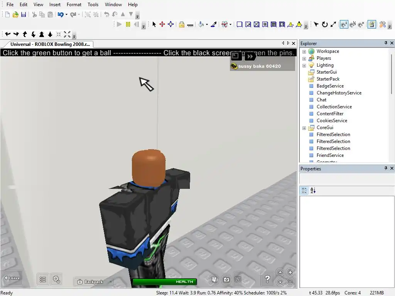This screenshot has width=395, height=296.
Task: Click the drag arrow pointer tool
Action: (x=316, y=24)
